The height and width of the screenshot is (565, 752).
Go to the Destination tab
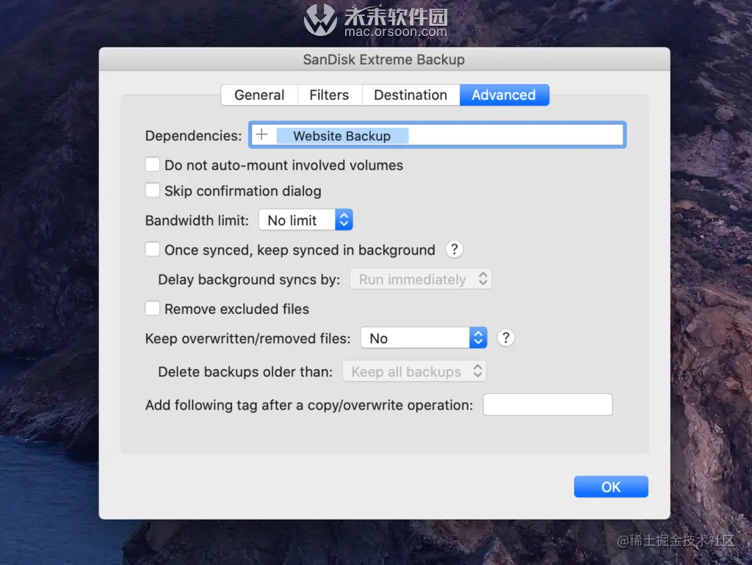tap(411, 95)
